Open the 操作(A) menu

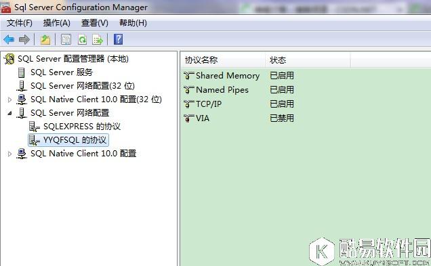tap(57, 23)
